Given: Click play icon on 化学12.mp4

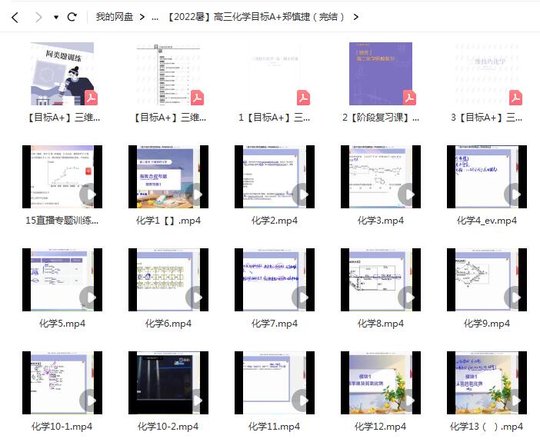Looking at the screenshot, I should point(408,400).
